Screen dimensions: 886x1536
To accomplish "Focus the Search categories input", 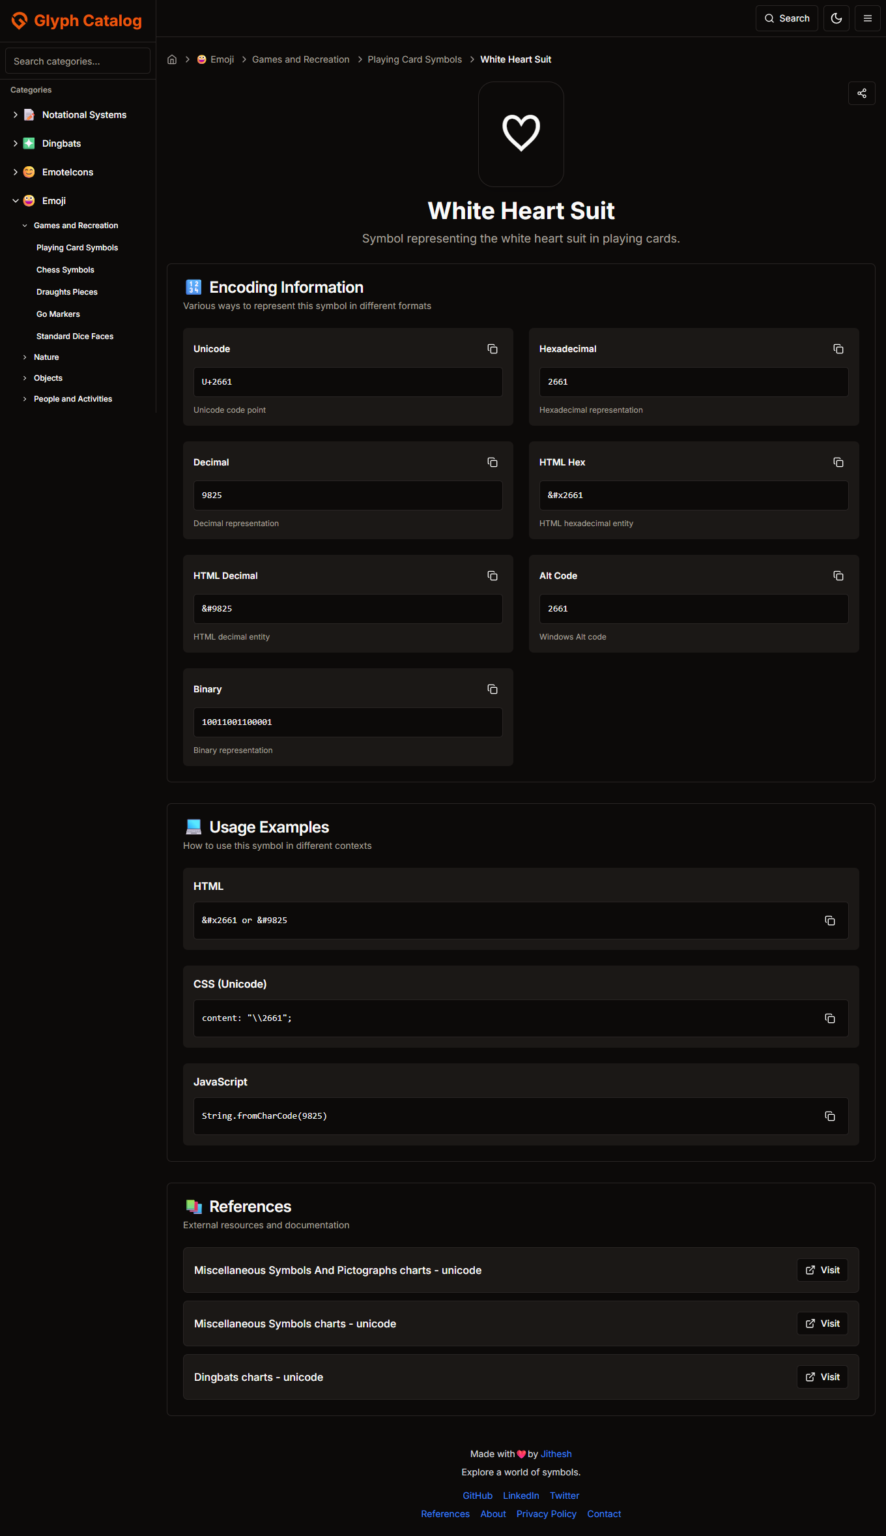I will click(x=78, y=61).
